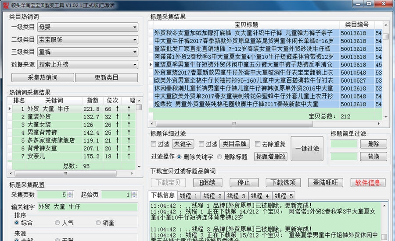
Task: Select the 删除关键字 radio button
Action: tap(179, 157)
